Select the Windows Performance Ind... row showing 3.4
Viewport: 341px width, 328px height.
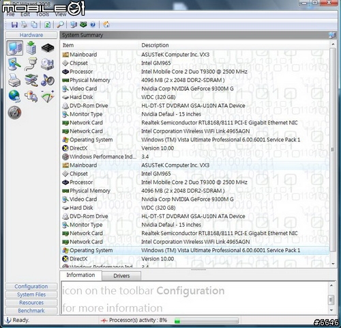coord(195,156)
